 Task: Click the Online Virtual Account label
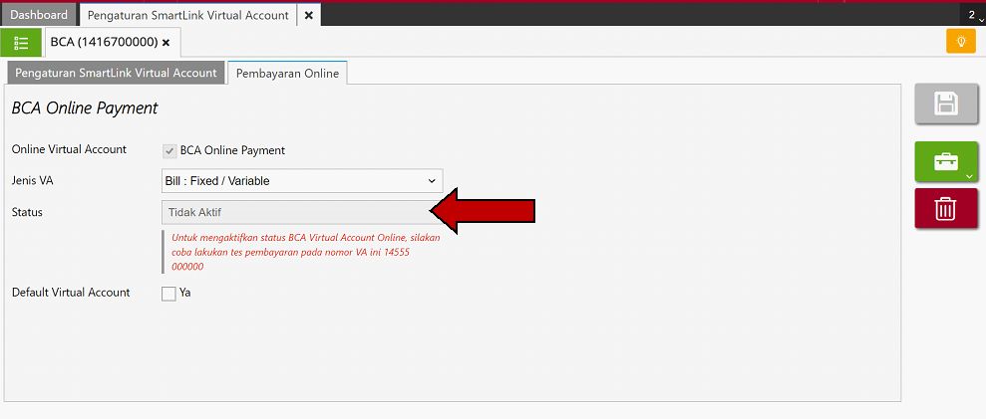(x=69, y=149)
